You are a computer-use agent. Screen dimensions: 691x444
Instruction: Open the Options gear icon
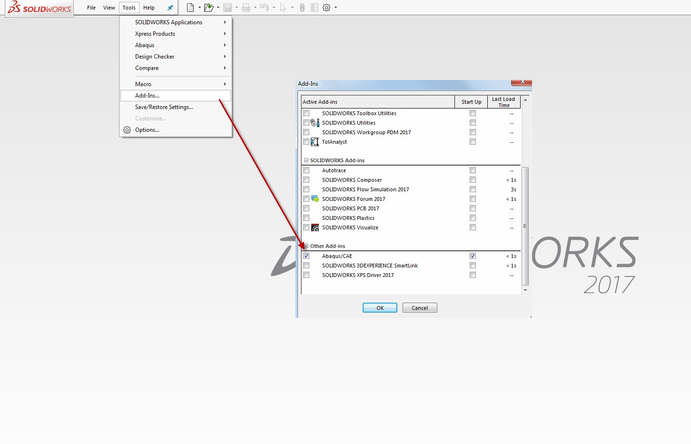pyautogui.click(x=327, y=7)
